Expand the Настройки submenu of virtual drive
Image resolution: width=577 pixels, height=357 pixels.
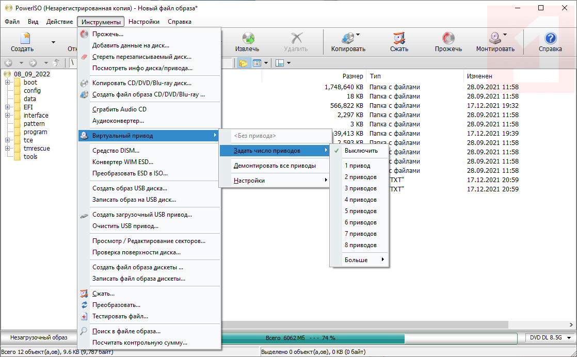tap(275, 181)
